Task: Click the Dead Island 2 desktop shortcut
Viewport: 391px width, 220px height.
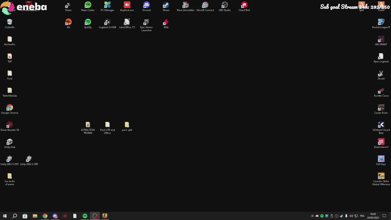Action: coord(381,142)
